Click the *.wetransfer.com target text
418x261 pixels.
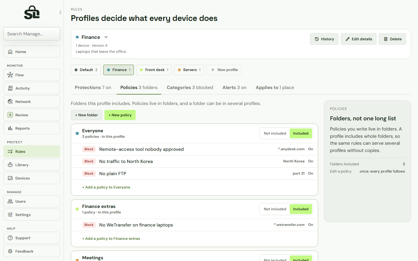289,225
